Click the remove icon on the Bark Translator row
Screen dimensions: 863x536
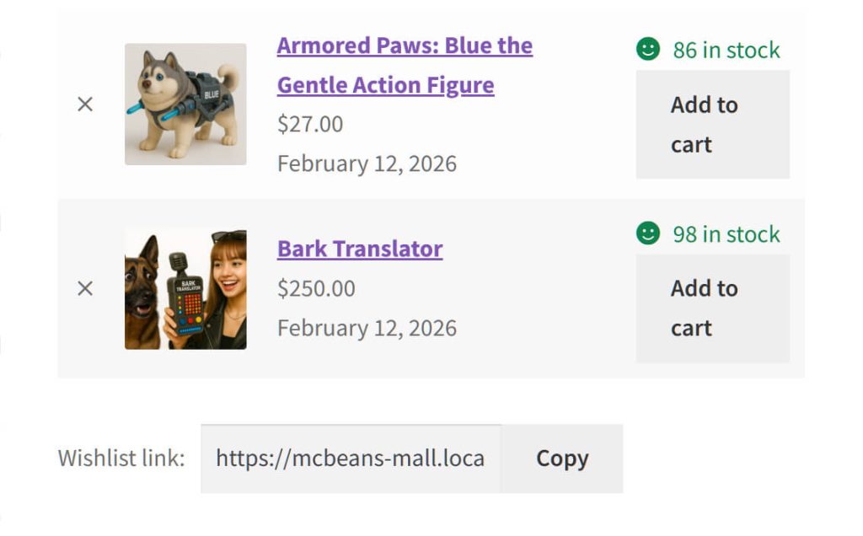[x=85, y=288]
